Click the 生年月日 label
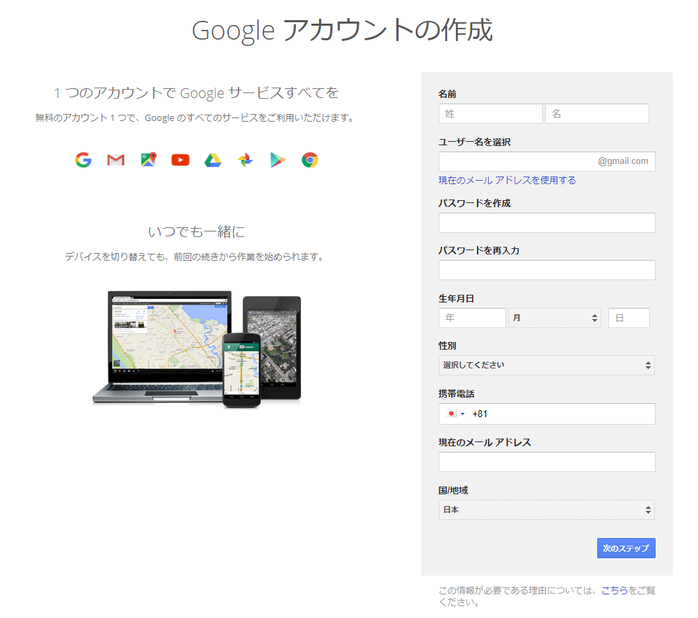 (x=456, y=298)
